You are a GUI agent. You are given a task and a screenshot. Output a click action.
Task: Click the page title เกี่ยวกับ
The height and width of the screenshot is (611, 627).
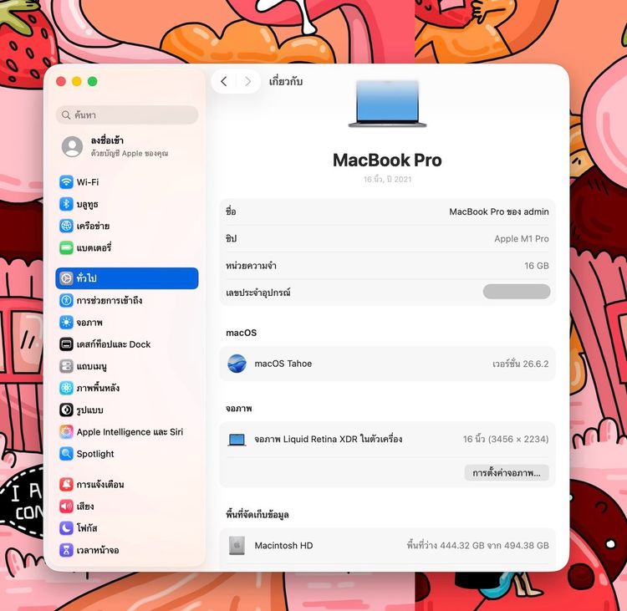[x=286, y=82]
